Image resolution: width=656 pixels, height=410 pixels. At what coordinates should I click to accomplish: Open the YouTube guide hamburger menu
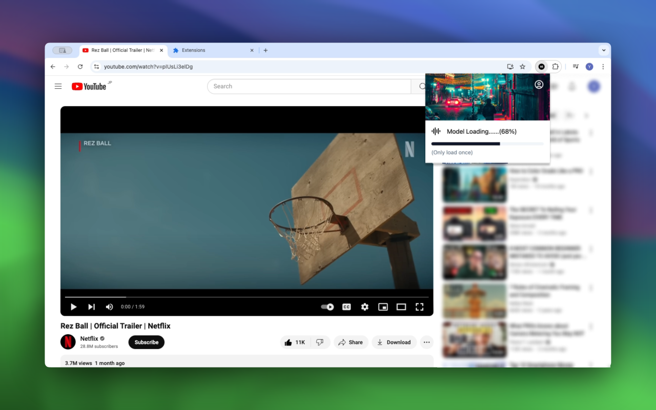tap(58, 86)
